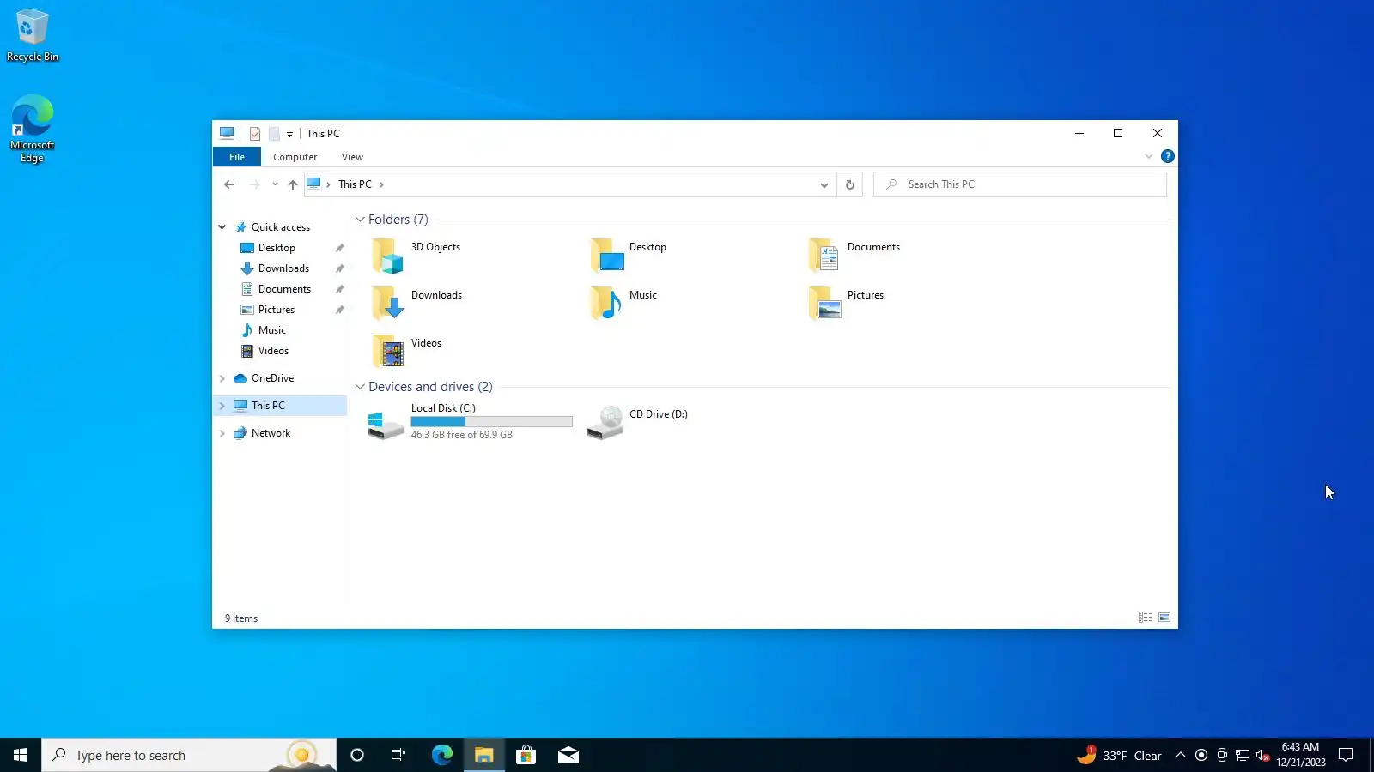
Task: Collapse the Folders (7) group
Action: [x=360, y=220]
